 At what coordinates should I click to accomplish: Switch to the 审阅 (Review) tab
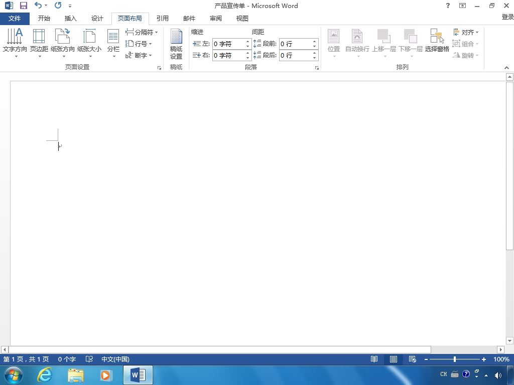click(x=216, y=19)
